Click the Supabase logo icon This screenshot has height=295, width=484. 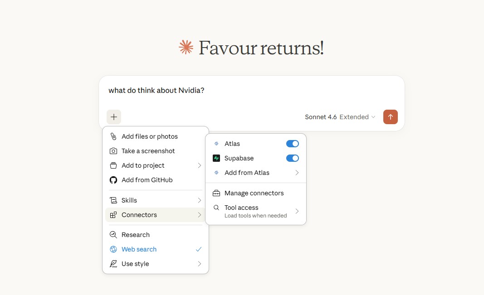[x=216, y=158]
